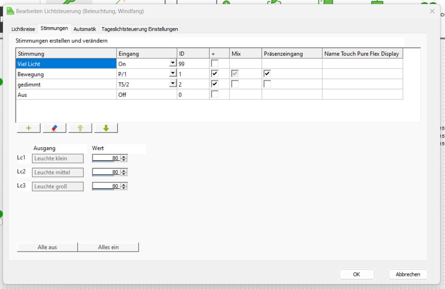Move the Stimmung down with the green down arrow
Viewport: 445px width, 289px height.
tap(106, 128)
